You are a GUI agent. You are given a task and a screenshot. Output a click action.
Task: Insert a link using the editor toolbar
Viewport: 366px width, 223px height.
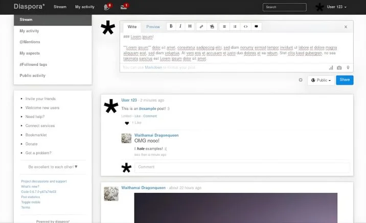click(x=201, y=26)
